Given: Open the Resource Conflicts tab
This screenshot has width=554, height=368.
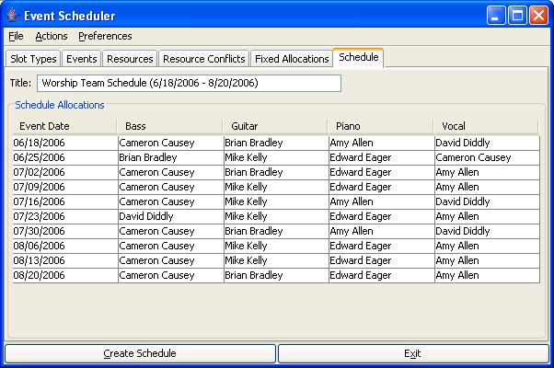Looking at the screenshot, I should (x=203, y=59).
